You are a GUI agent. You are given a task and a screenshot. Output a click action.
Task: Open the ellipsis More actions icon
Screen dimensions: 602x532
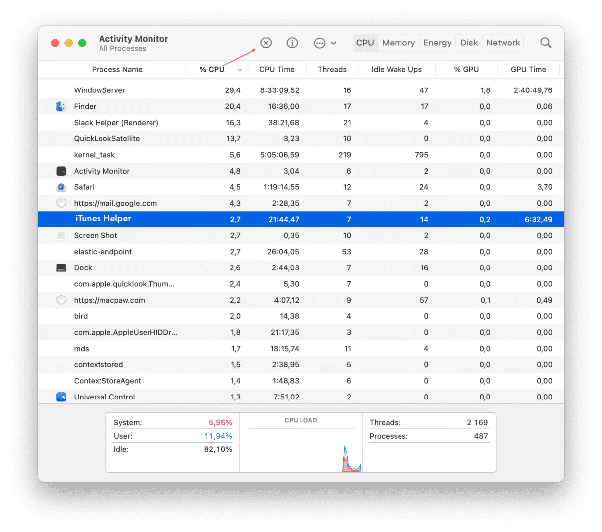click(x=320, y=43)
